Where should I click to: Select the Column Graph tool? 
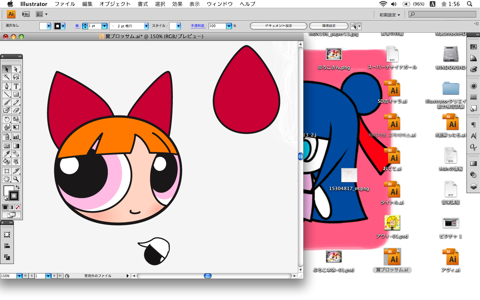(x=16, y=136)
